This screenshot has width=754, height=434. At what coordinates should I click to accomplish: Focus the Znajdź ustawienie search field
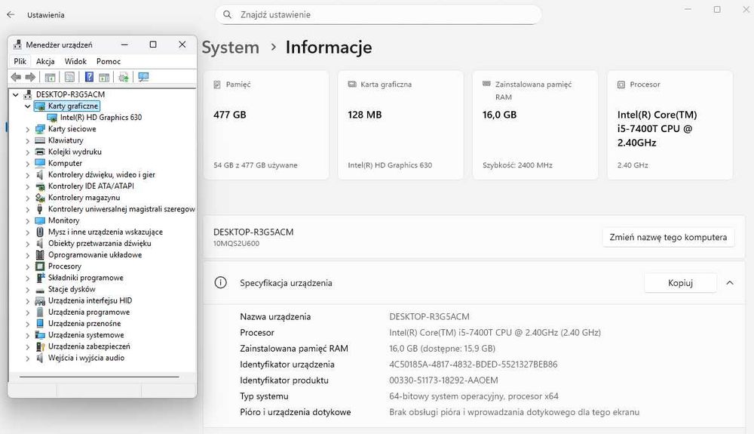point(378,14)
